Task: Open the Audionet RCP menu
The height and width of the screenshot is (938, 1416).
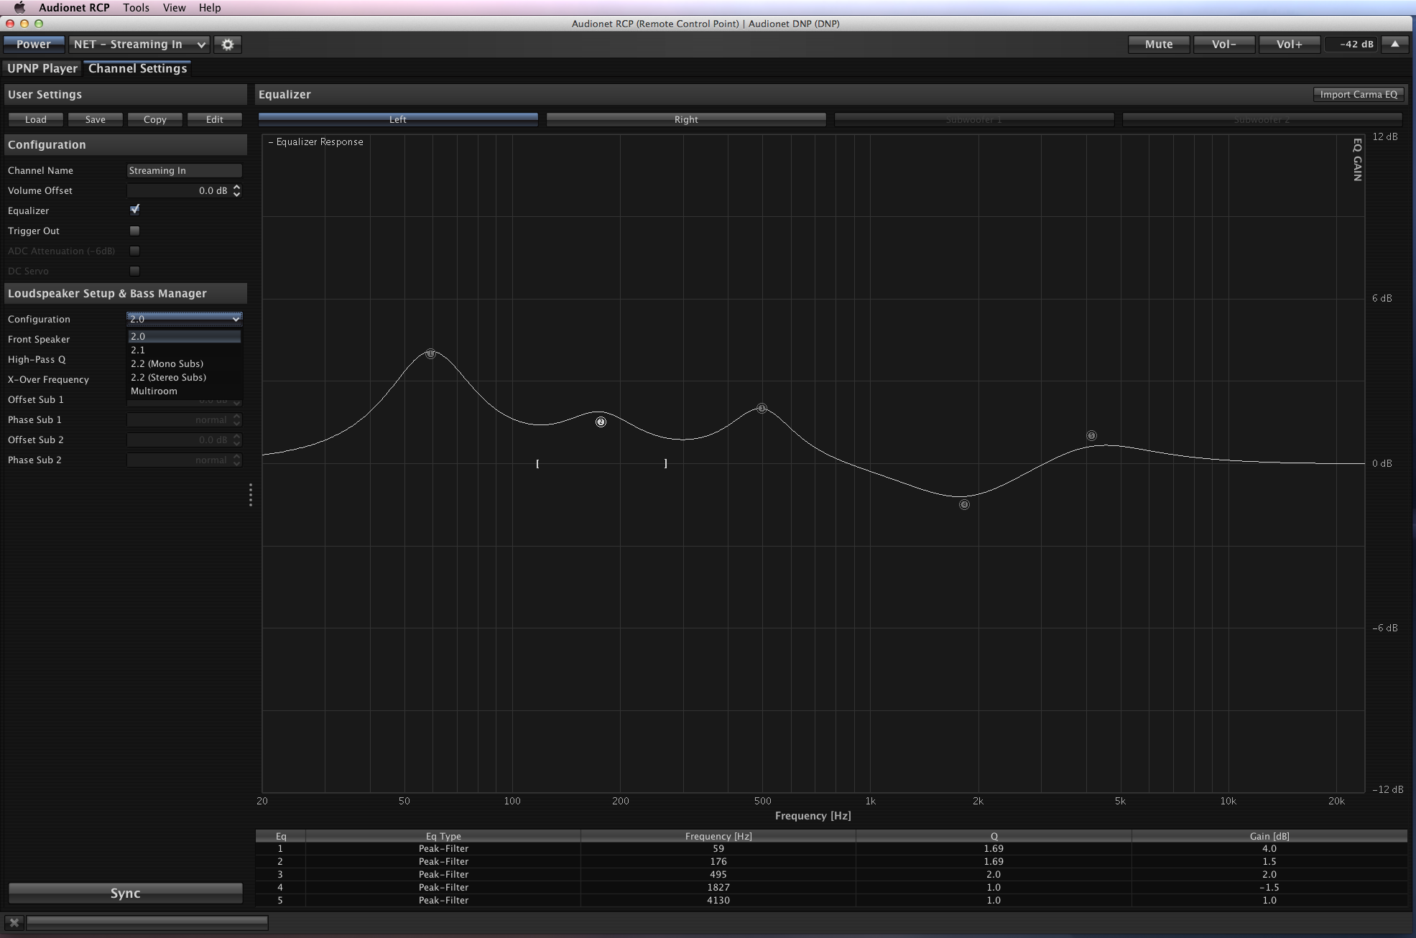Action: [x=74, y=7]
